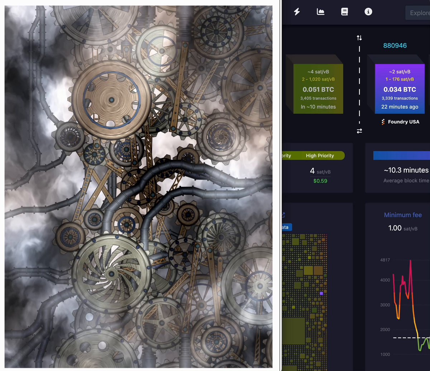This screenshot has width=430, height=371.
Task: Click the blue difficulty adjustment progress bar
Action: pyautogui.click(x=402, y=155)
